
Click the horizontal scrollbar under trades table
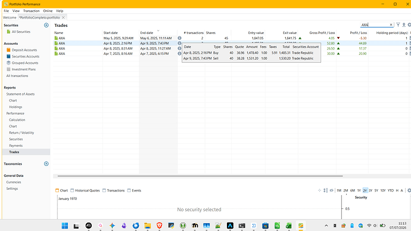pos(200,176)
